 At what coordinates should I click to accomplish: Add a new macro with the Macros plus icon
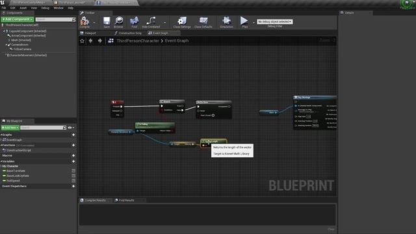(x=73, y=155)
